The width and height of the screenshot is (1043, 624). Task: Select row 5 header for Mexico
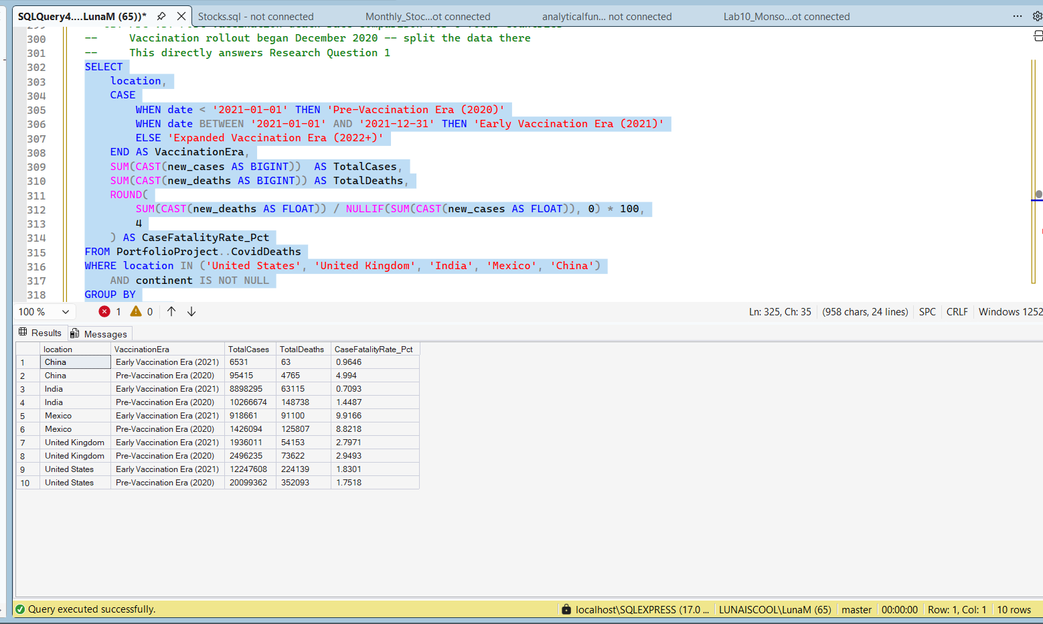pyautogui.click(x=23, y=416)
